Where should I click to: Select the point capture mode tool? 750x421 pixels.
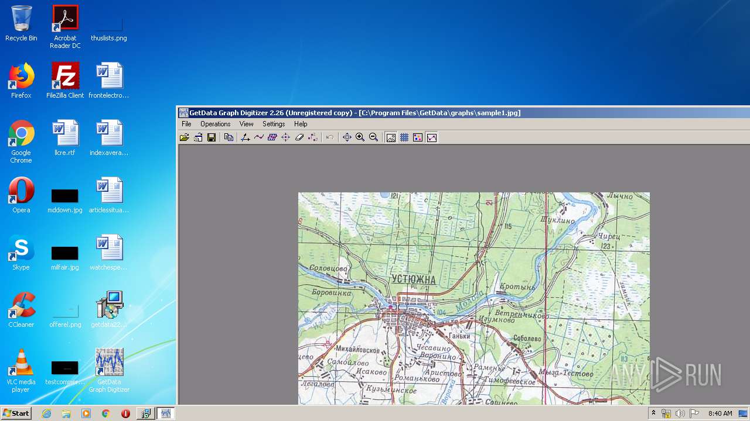285,137
